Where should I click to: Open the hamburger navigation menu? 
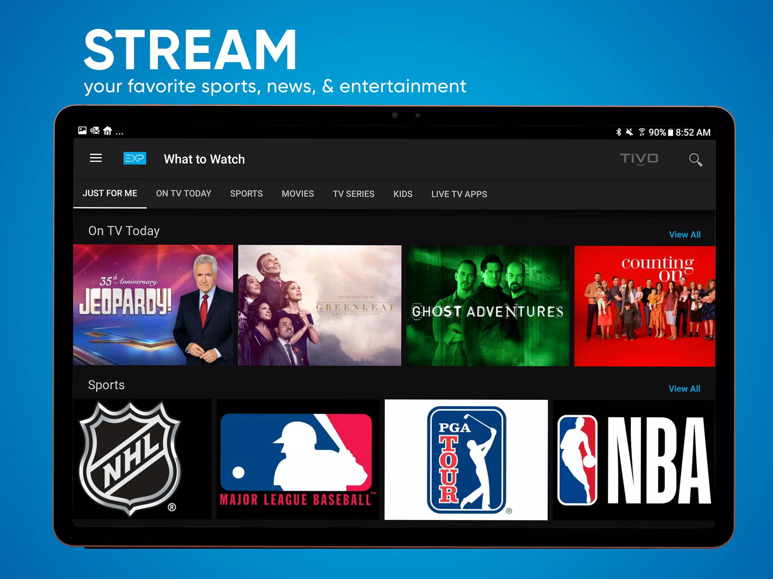tap(96, 158)
